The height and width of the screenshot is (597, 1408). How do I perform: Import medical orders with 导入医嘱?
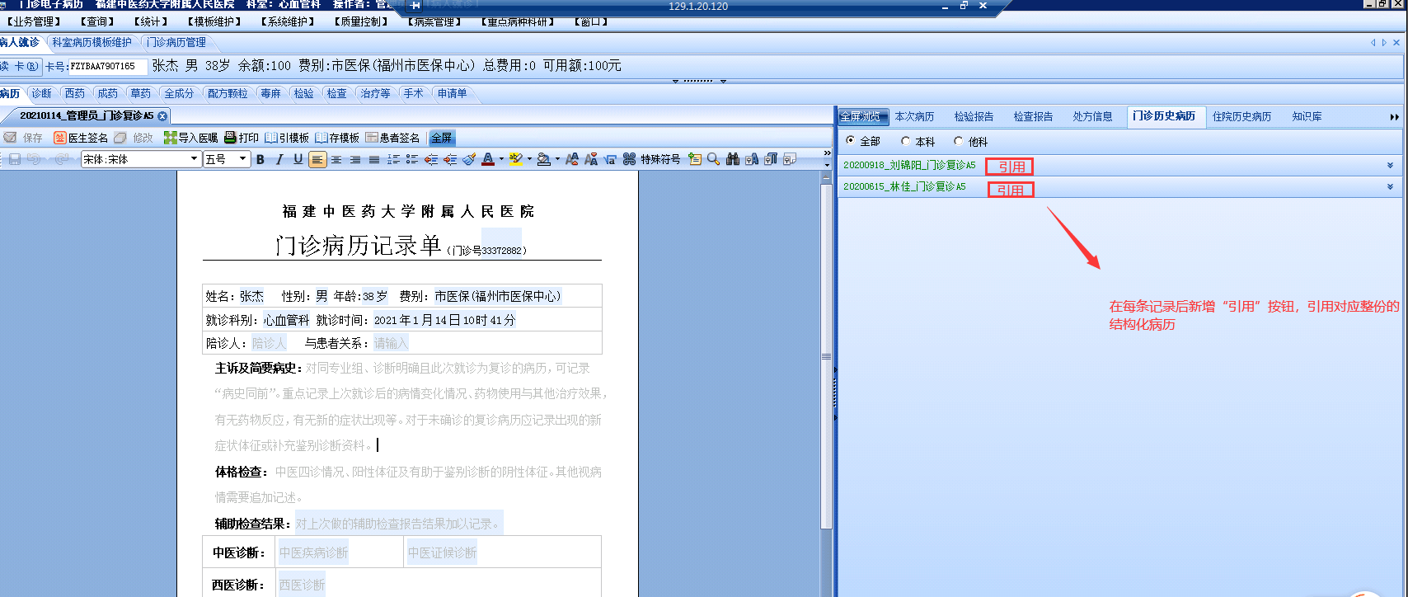tap(191, 138)
